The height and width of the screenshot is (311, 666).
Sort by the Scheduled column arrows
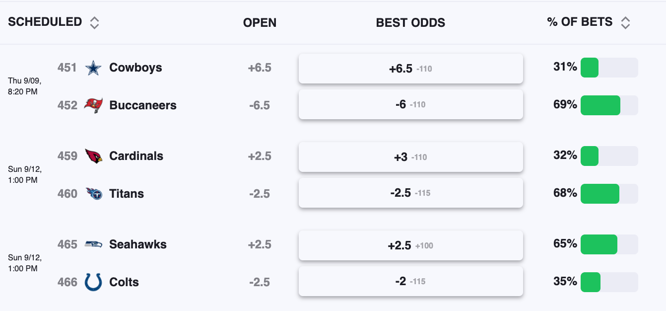point(94,22)
